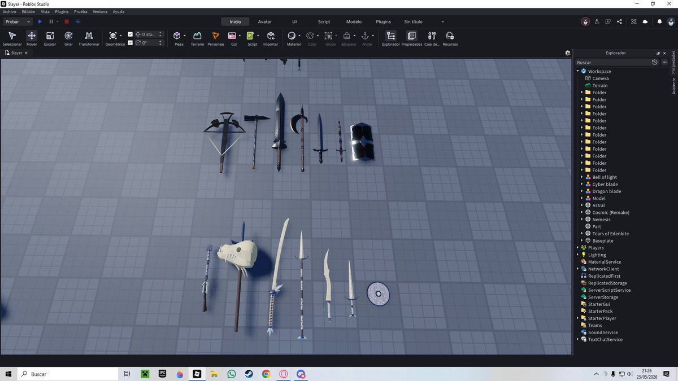Open the Personaje tool
The image size is (678, 381).
click(215, 38)
